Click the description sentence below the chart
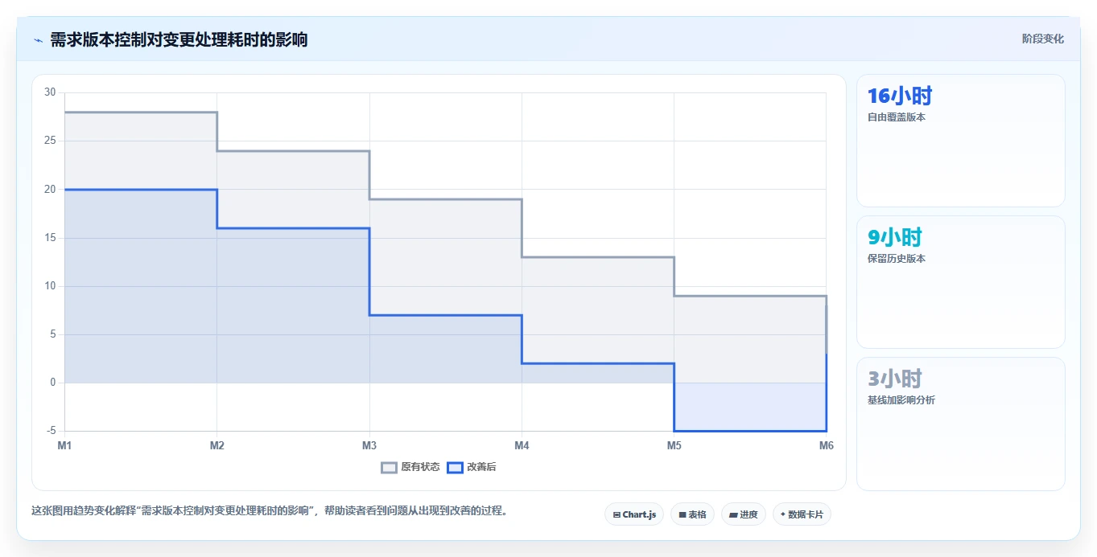1097x557 pixels. click(270, 510)
